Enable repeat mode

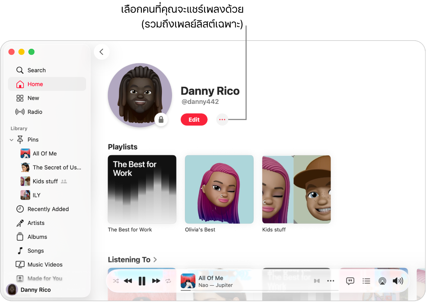[x=168, y=281]
